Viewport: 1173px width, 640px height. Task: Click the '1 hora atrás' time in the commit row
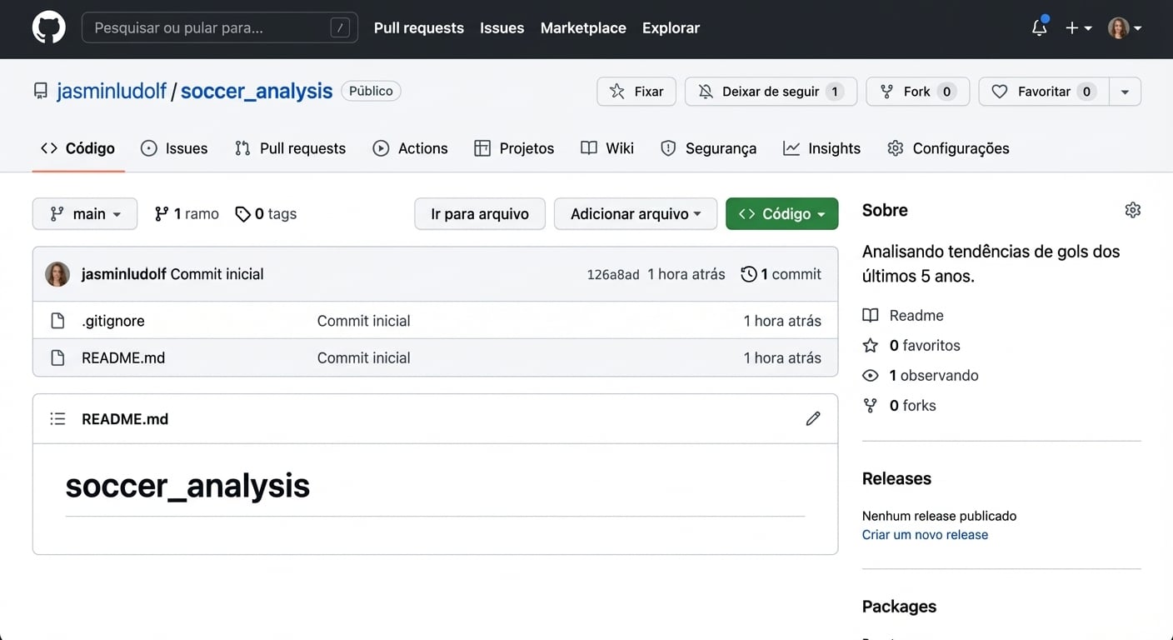point(686,274)
